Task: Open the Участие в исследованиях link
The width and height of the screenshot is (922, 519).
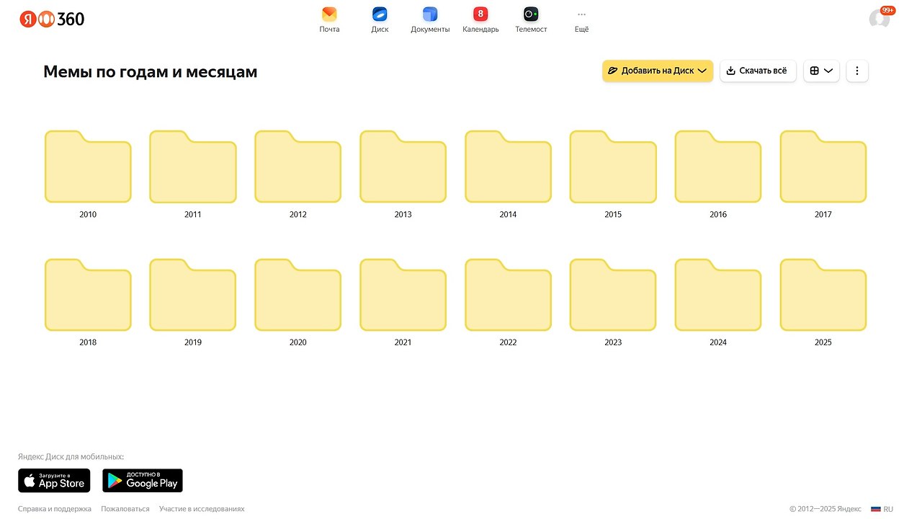Action: pyautogui.click(x=202, y=509)
